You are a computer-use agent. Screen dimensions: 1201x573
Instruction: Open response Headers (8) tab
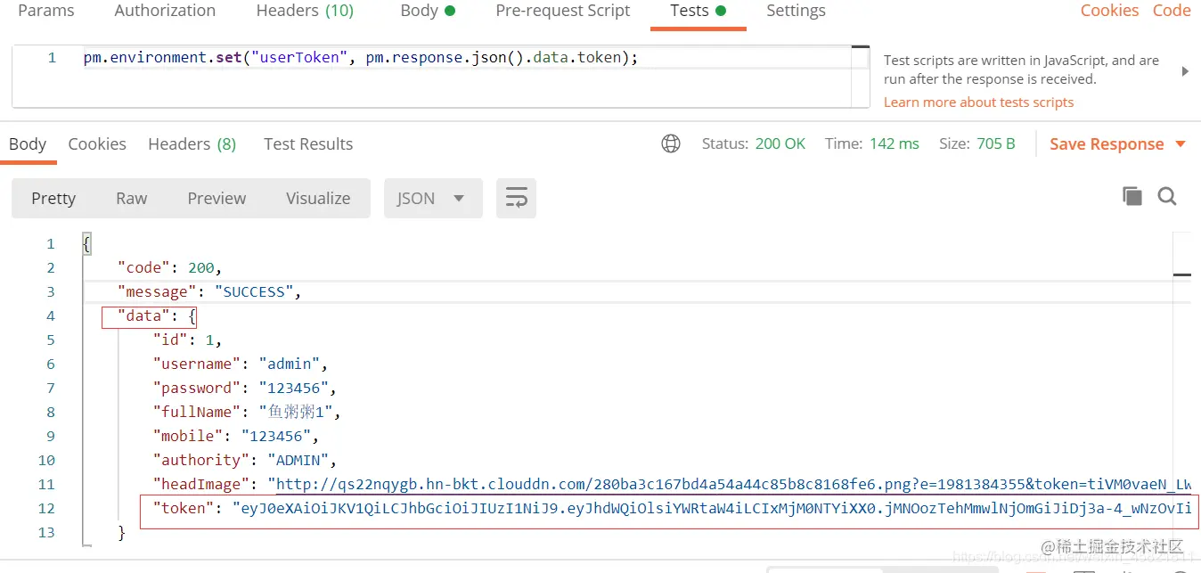click(192, 144)
